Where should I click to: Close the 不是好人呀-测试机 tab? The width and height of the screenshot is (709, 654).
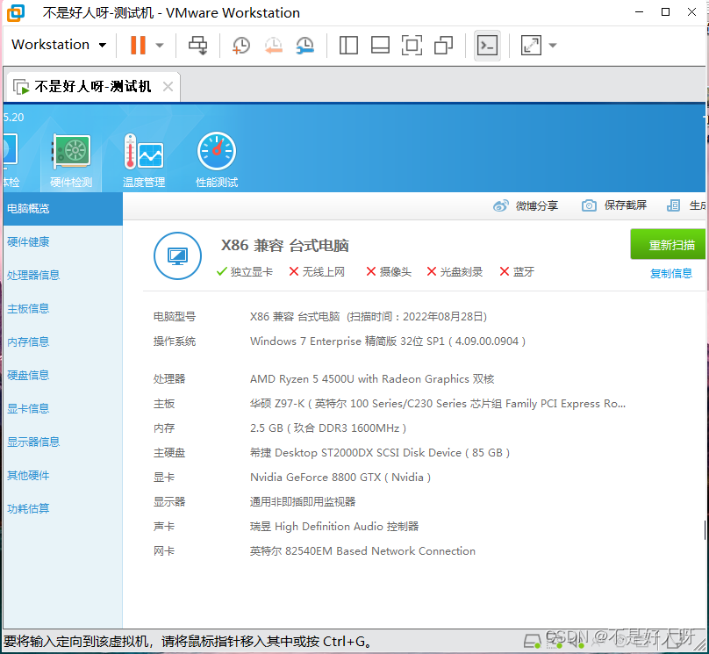tap(168, 86)
